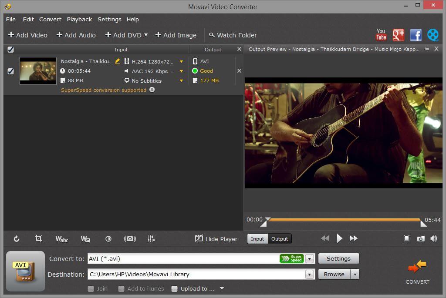Click the full screen player icon
This screenshot has height=298, width=446.
click(407, 239)
